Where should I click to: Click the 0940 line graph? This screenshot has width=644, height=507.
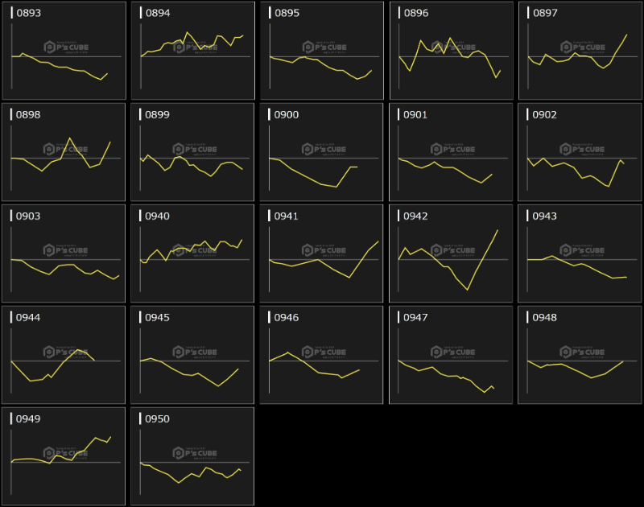click(x=193, y=253)
